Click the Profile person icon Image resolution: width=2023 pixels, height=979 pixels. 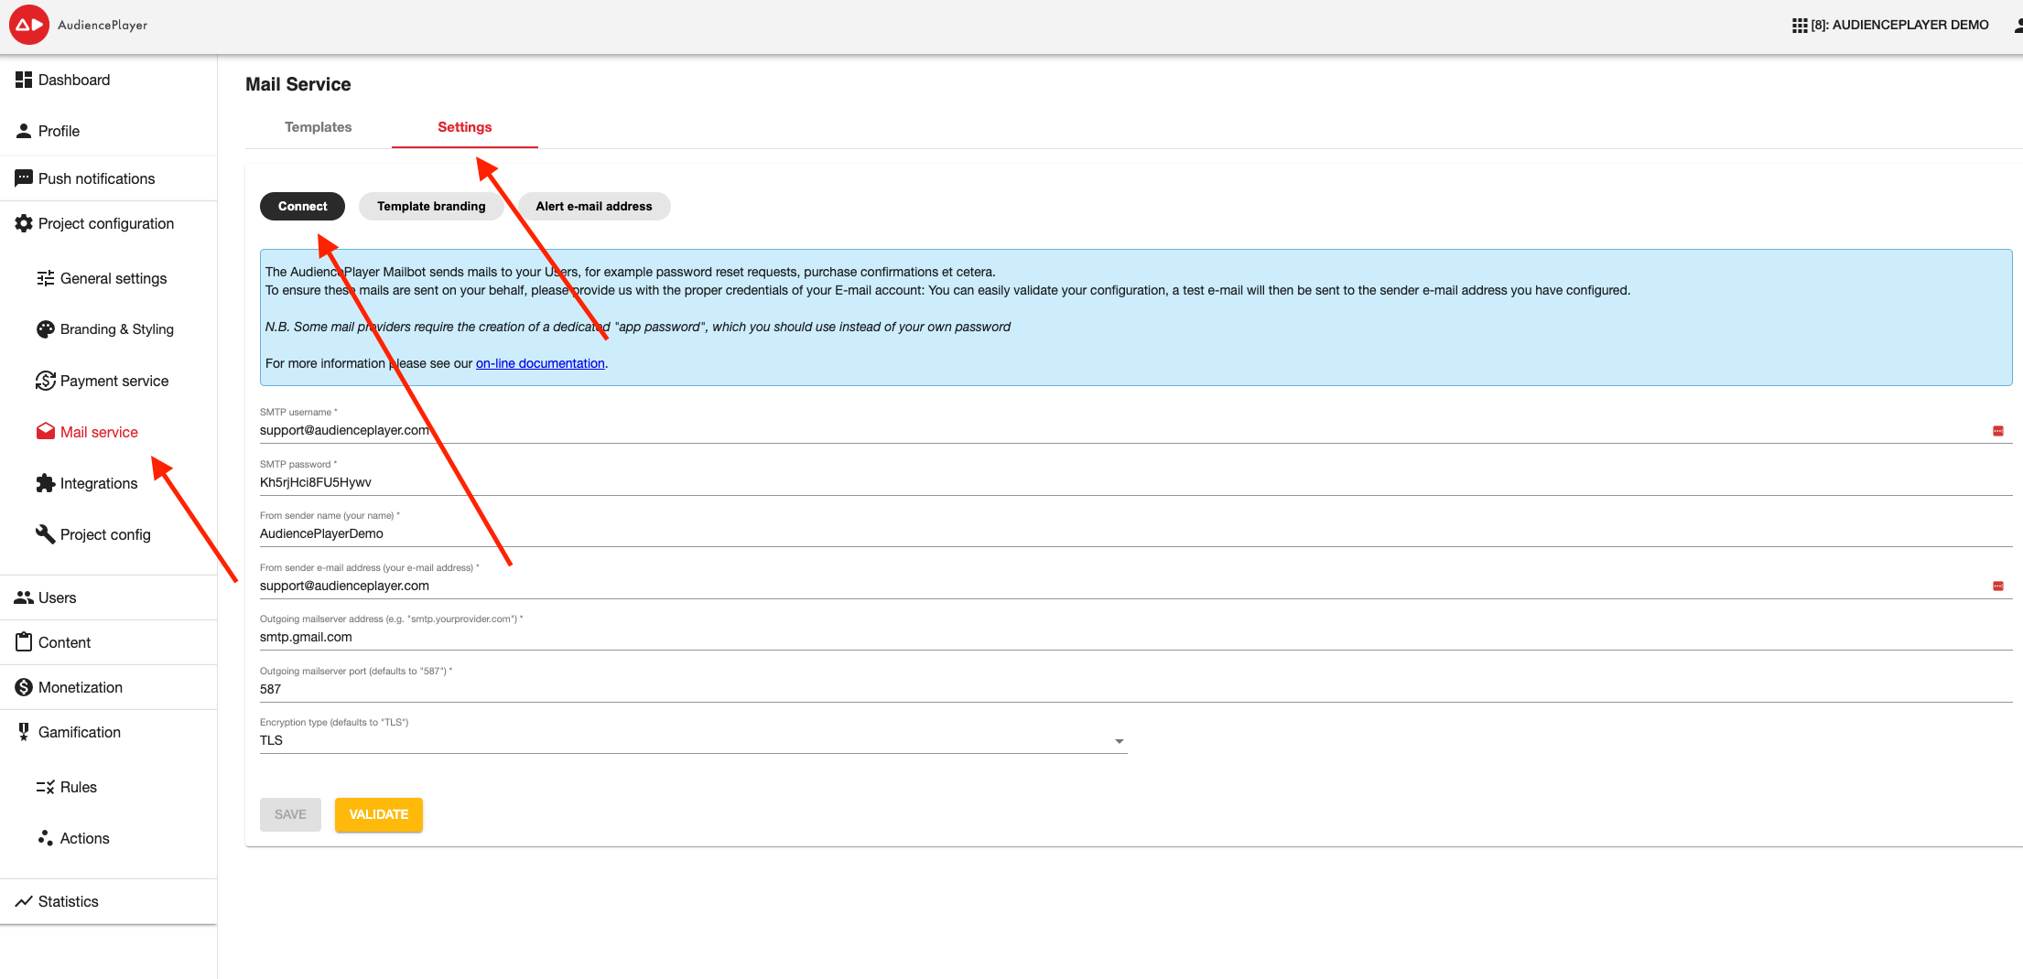(x=24, y=131)
